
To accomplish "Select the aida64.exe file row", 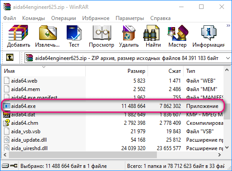I will click(x=112, y=106).
